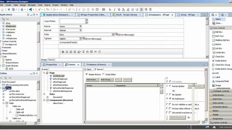This screenshot has width=232, height=130.
Task: Select the Rich Text control in palette
Action: 219,36
